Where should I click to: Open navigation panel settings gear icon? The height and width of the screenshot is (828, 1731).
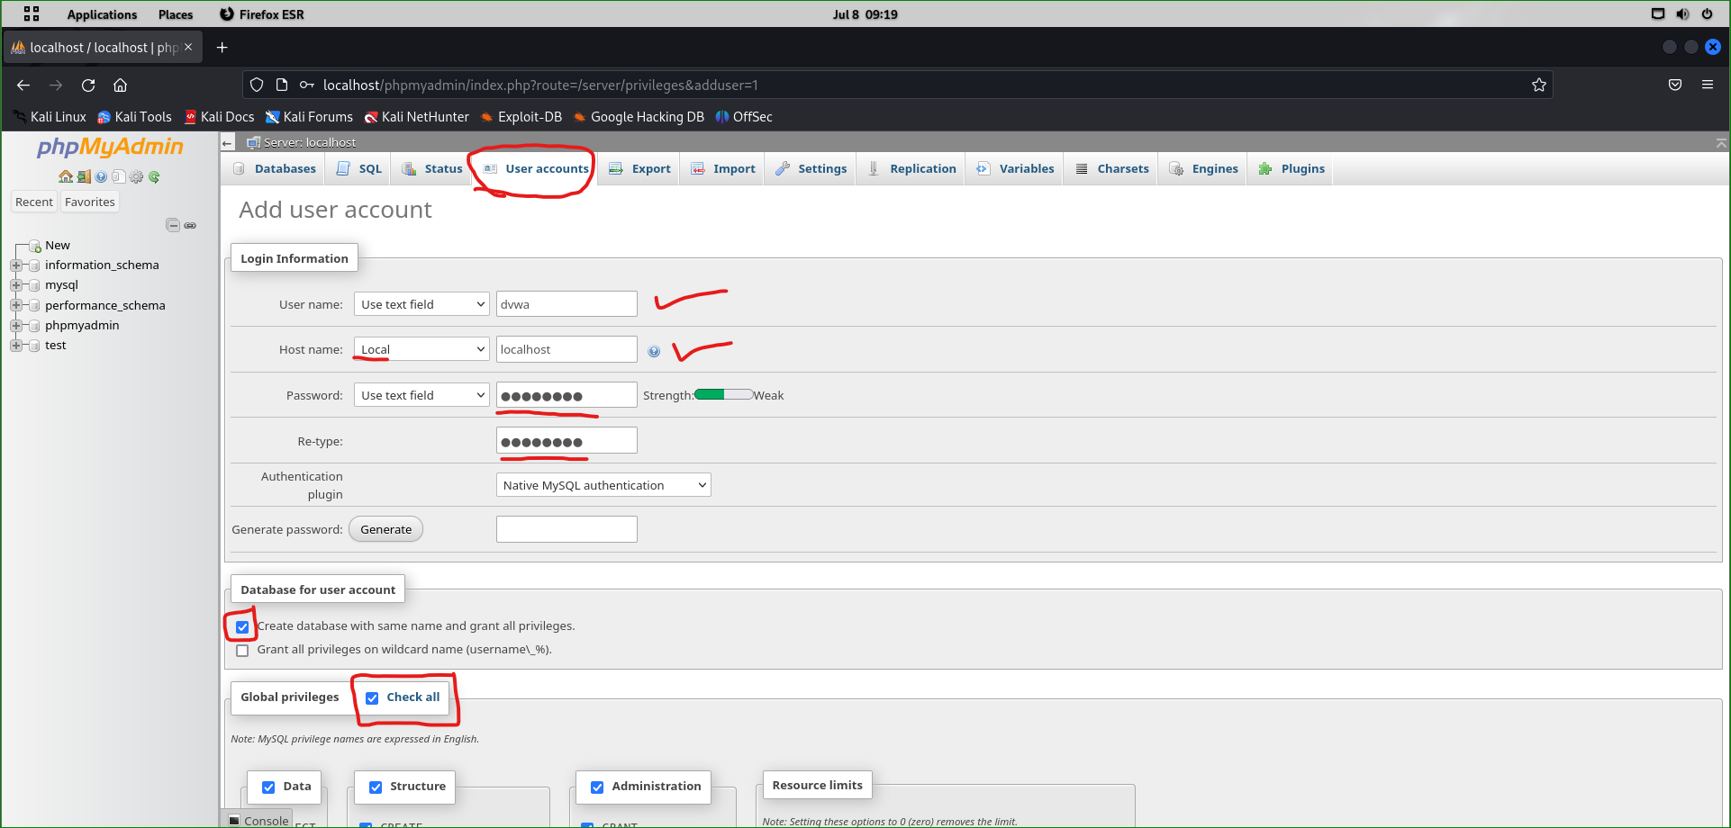pos(136,176)
